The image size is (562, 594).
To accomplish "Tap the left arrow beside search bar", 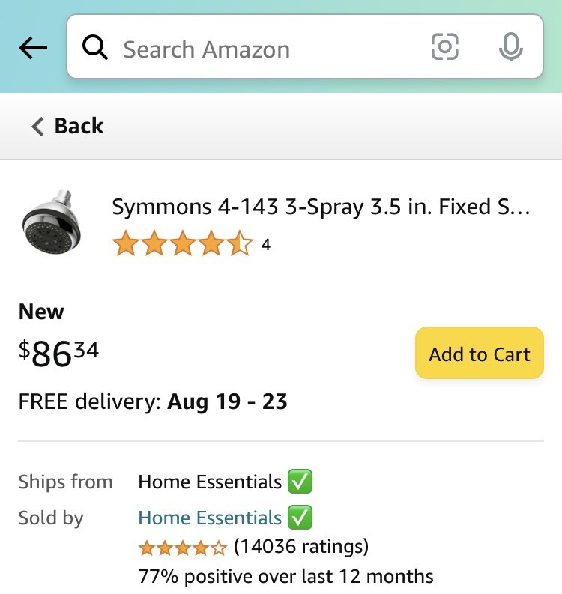I will pyautogui.click(x=33, y=49).
